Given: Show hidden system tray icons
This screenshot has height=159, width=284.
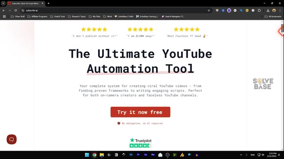Looking at the screenshot, I should (241, 155).
